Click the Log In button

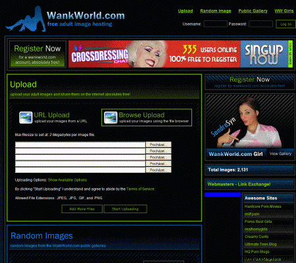(x=285, y=24)
